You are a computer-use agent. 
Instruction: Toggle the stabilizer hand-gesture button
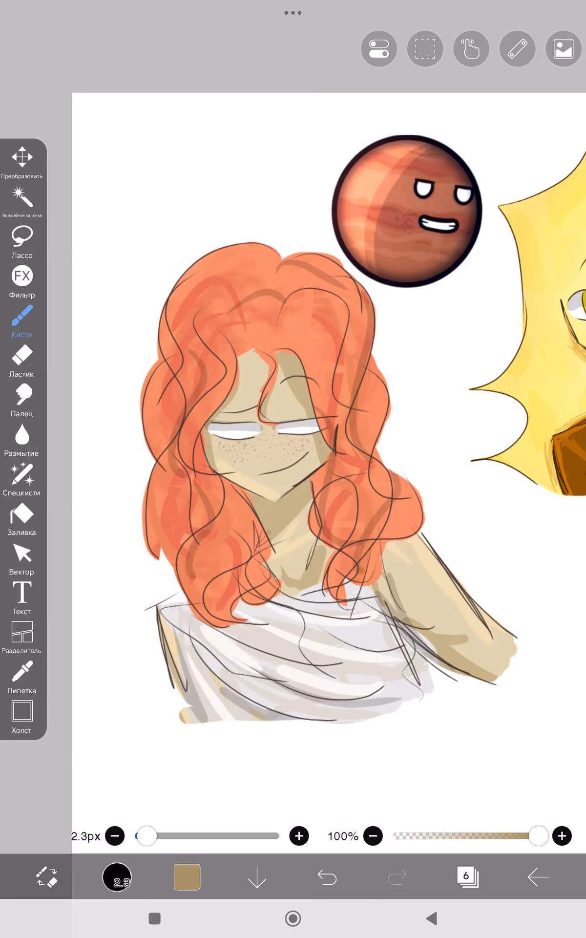pyautogui.click(x=471, y=49)
